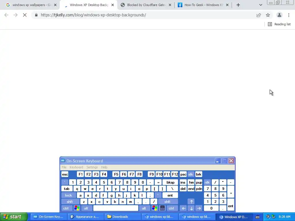Switch to Appearance and Themes taskbar item
The image size is (295, 221).
(x=86, y=217)
